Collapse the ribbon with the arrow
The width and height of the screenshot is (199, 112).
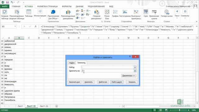point(197,21)
